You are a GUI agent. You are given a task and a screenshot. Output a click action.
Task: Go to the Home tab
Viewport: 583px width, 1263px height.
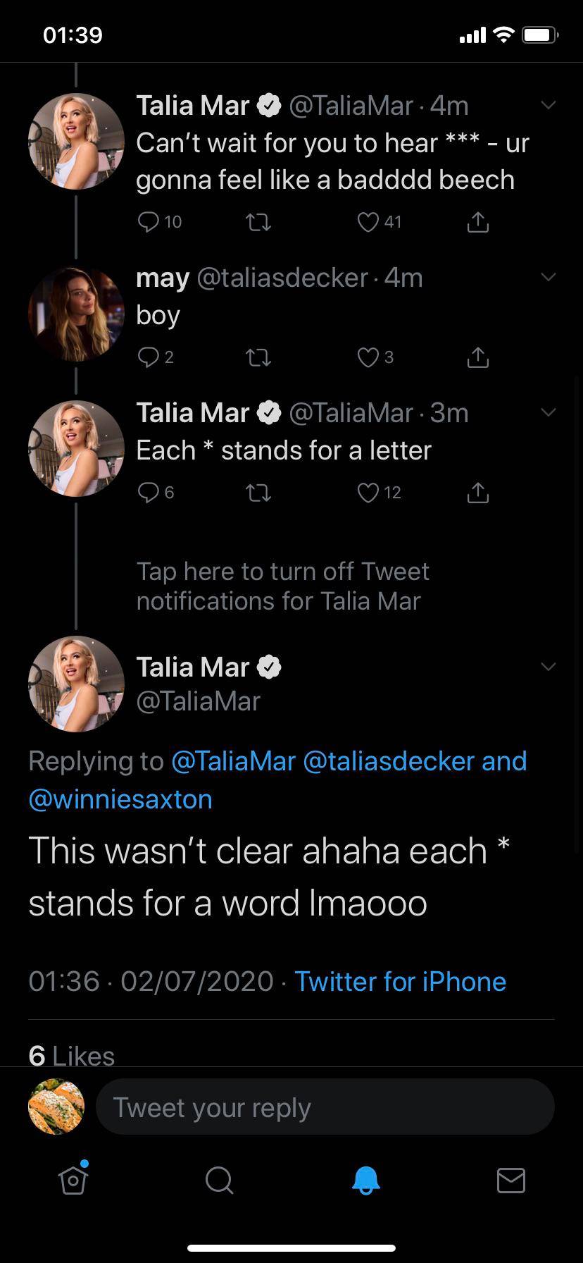pos(73,1179)
